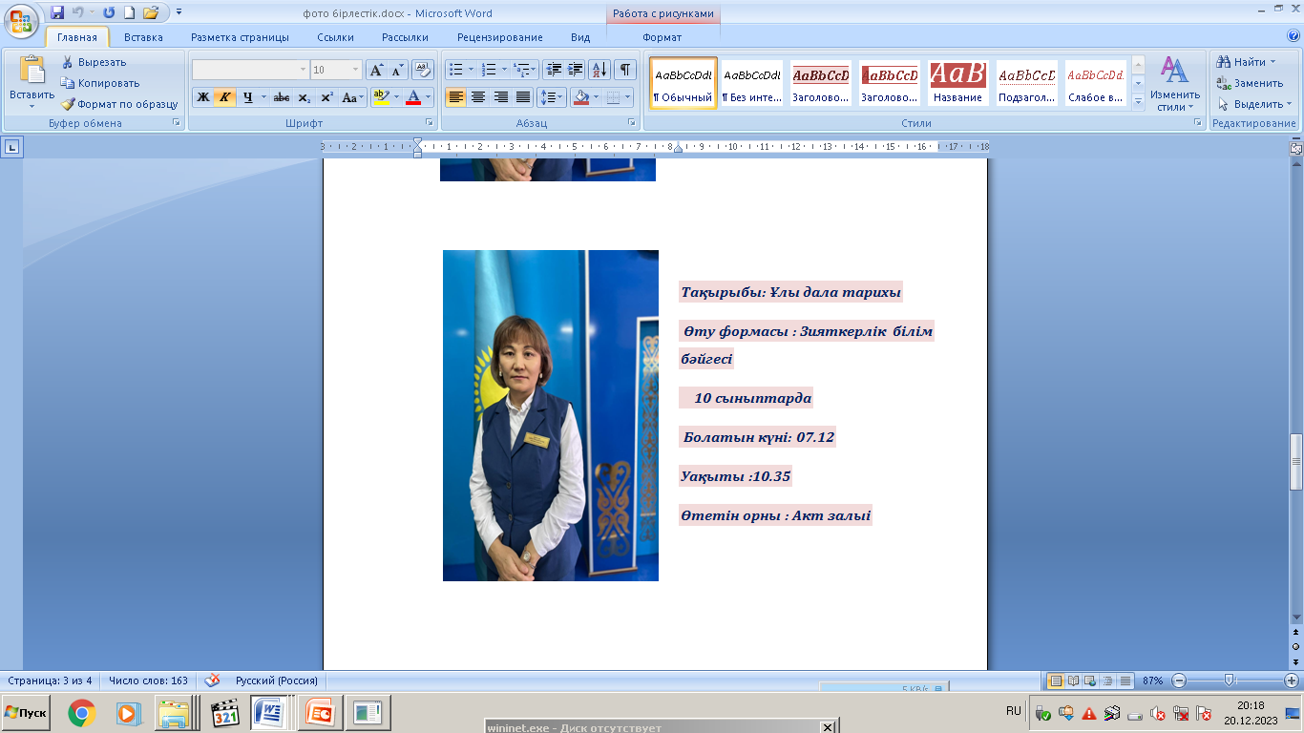Toggle bold Ж formatting
The height and width of the screenshot is (733, 1304).
click(x=202, y=97)
